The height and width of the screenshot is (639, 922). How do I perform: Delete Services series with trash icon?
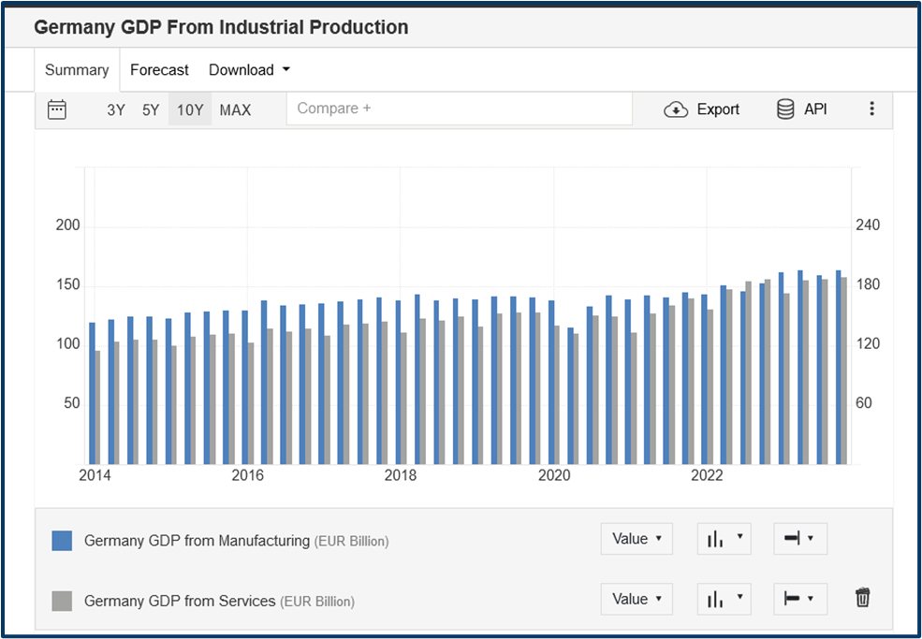click(862, 598)
